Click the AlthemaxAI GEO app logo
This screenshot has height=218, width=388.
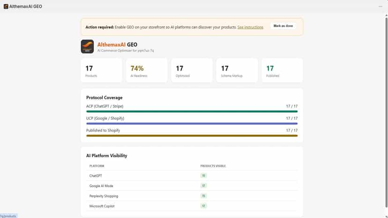[x=87, y=46]
